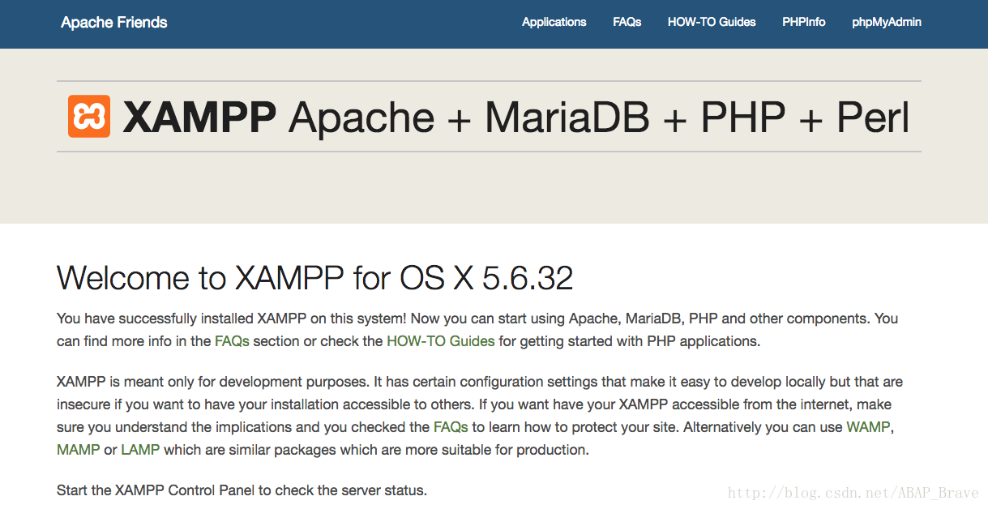Image resolution: width=988 pixels, height=509 pixels.
Task: Click the bold XAMPP title text
Action: [199, 118]
